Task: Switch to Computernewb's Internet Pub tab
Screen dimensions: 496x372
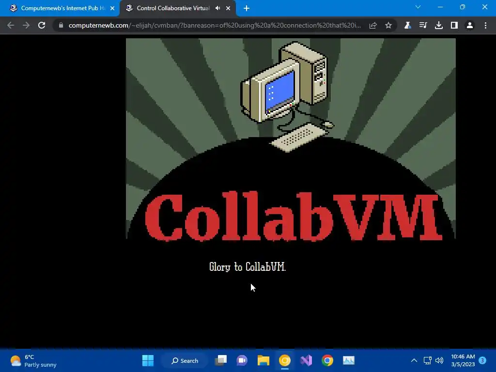Action: pyautogui.click(x=59, y=8)
